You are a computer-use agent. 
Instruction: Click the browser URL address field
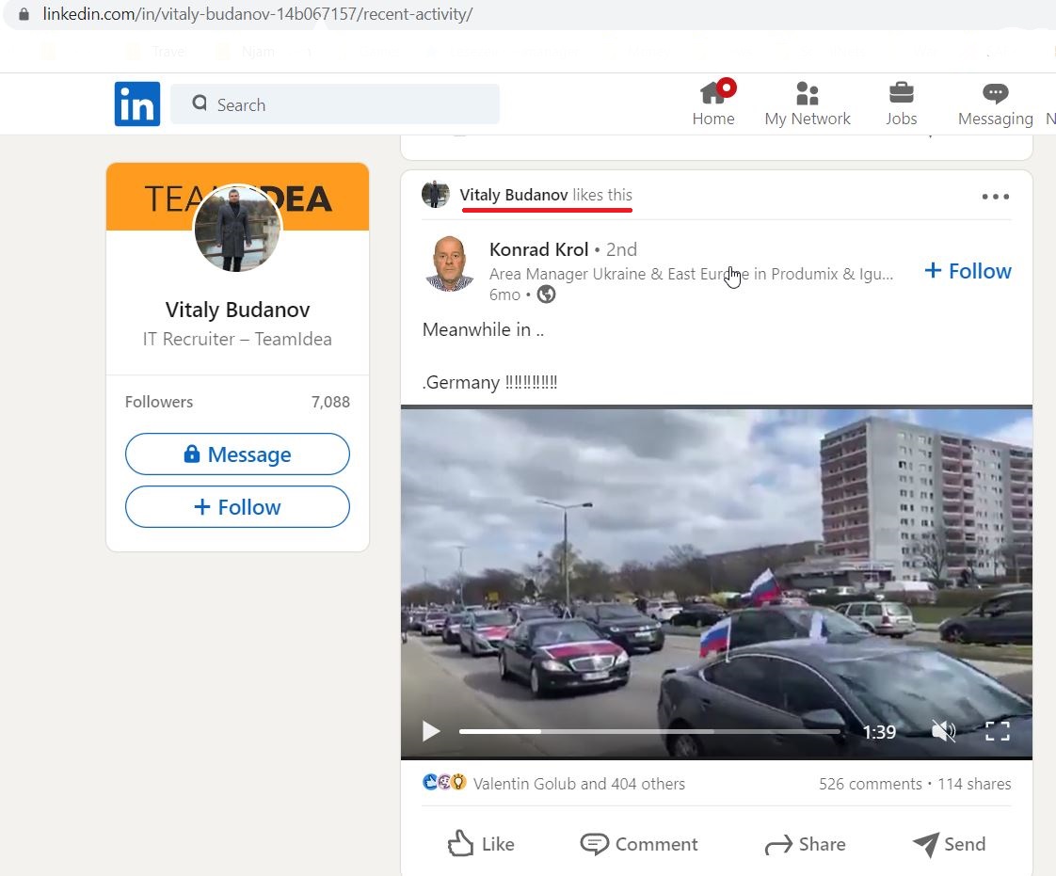coord(257,14)
